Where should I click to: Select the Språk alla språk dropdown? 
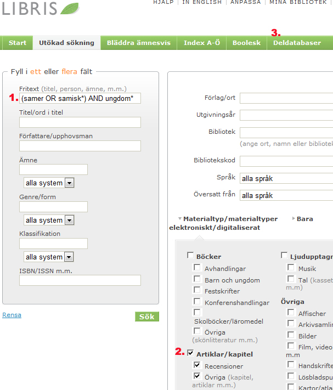tap(286, 178)
